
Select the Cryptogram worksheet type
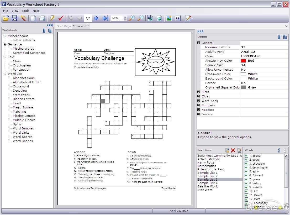(x=22, y=65)
